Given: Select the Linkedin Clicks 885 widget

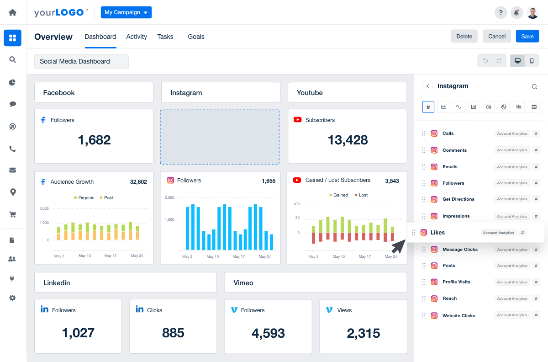Looking at the screenshot, I should 173,326.
